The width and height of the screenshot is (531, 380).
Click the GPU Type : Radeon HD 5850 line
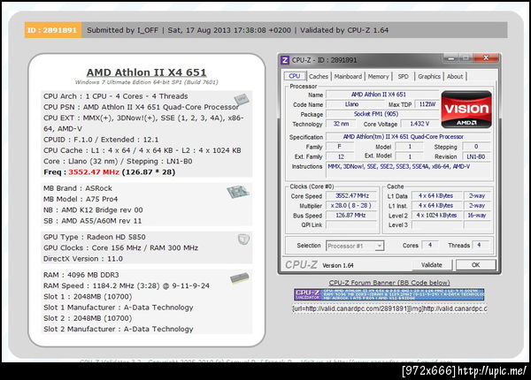(95, 237)
